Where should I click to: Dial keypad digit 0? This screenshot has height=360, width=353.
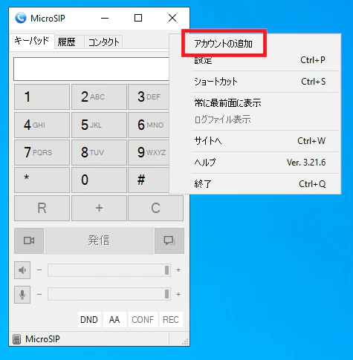click(x=99, y=180)
